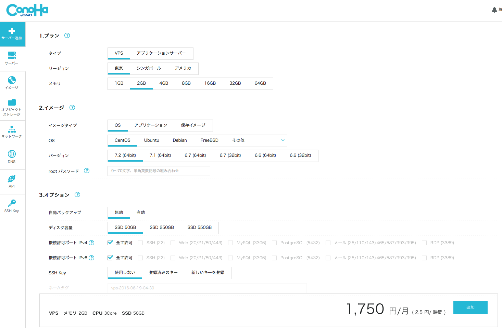Select 16GB memory option
Image resolution: width=502 pixels, height=328 pixels.
[210, 83]
